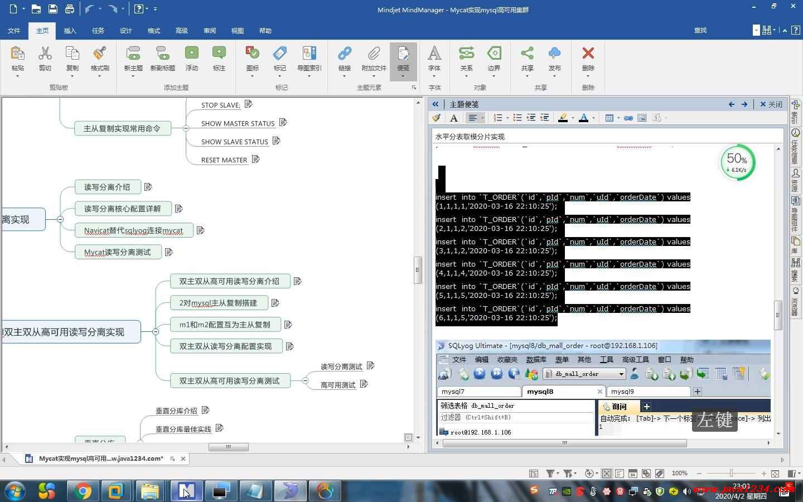Click the 发布 publish cloud icon
This screenshot has width=803, height=502.
pos(554,54)
